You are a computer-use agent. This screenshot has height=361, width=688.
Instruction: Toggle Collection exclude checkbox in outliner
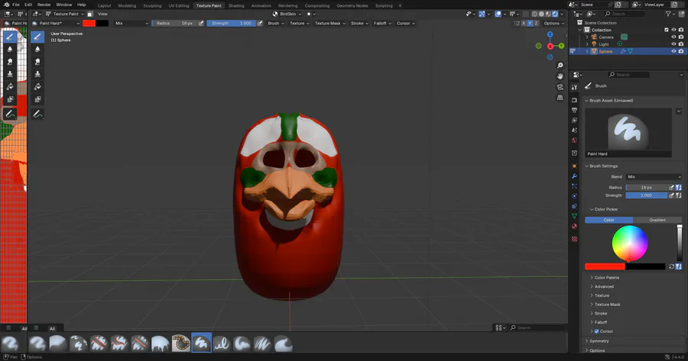(667, 30)
